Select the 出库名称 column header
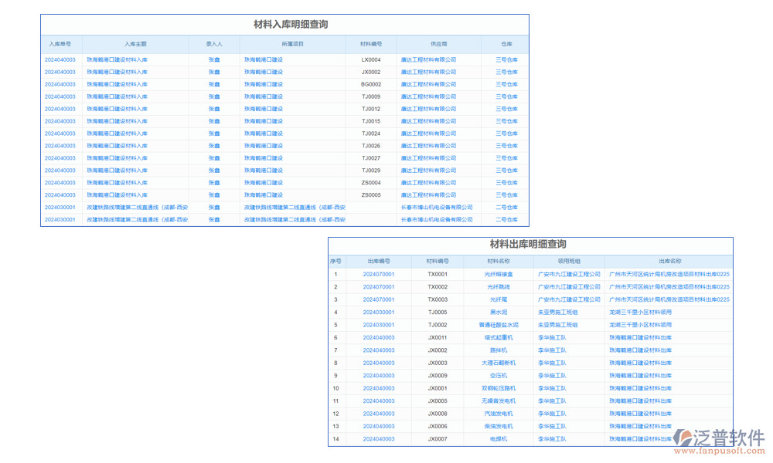773x463 pixels. (669, 262)
